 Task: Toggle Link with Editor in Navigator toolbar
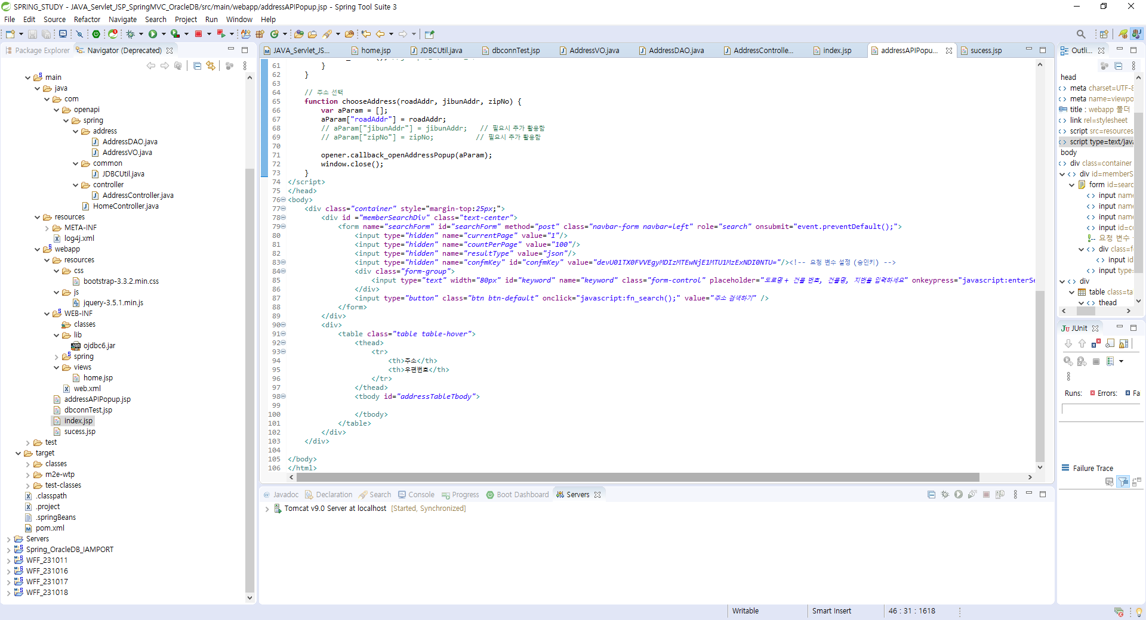coord(211,66)
